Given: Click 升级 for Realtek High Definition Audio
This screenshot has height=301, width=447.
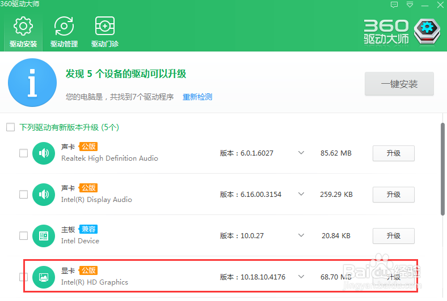Looking at the screenshot, I should pyautogui.click(x=394, y=153).
